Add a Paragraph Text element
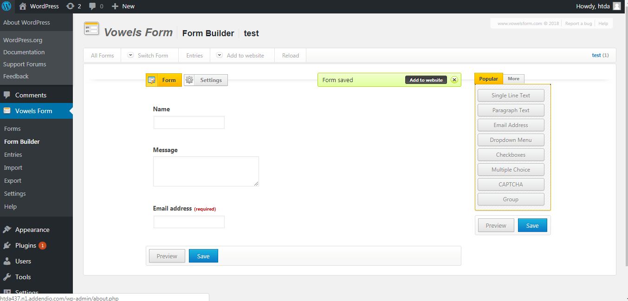This screenshot has height=301, width=628. tap(511, 110)
